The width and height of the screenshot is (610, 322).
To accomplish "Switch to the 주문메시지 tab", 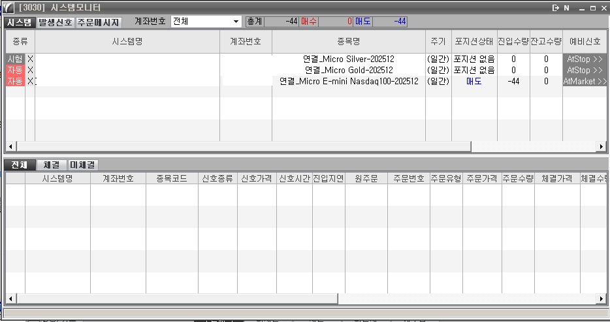I will [x=99, y=22].
